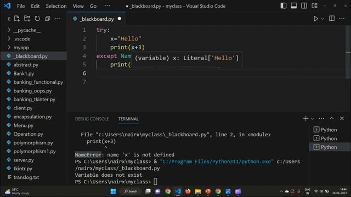Show hidden system tray icons

(x=281, y=192)
